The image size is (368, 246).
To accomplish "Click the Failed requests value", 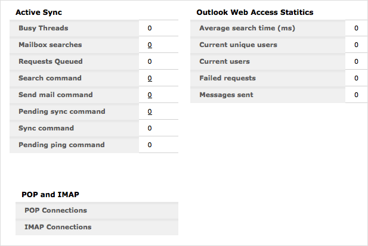I will 356,78.
